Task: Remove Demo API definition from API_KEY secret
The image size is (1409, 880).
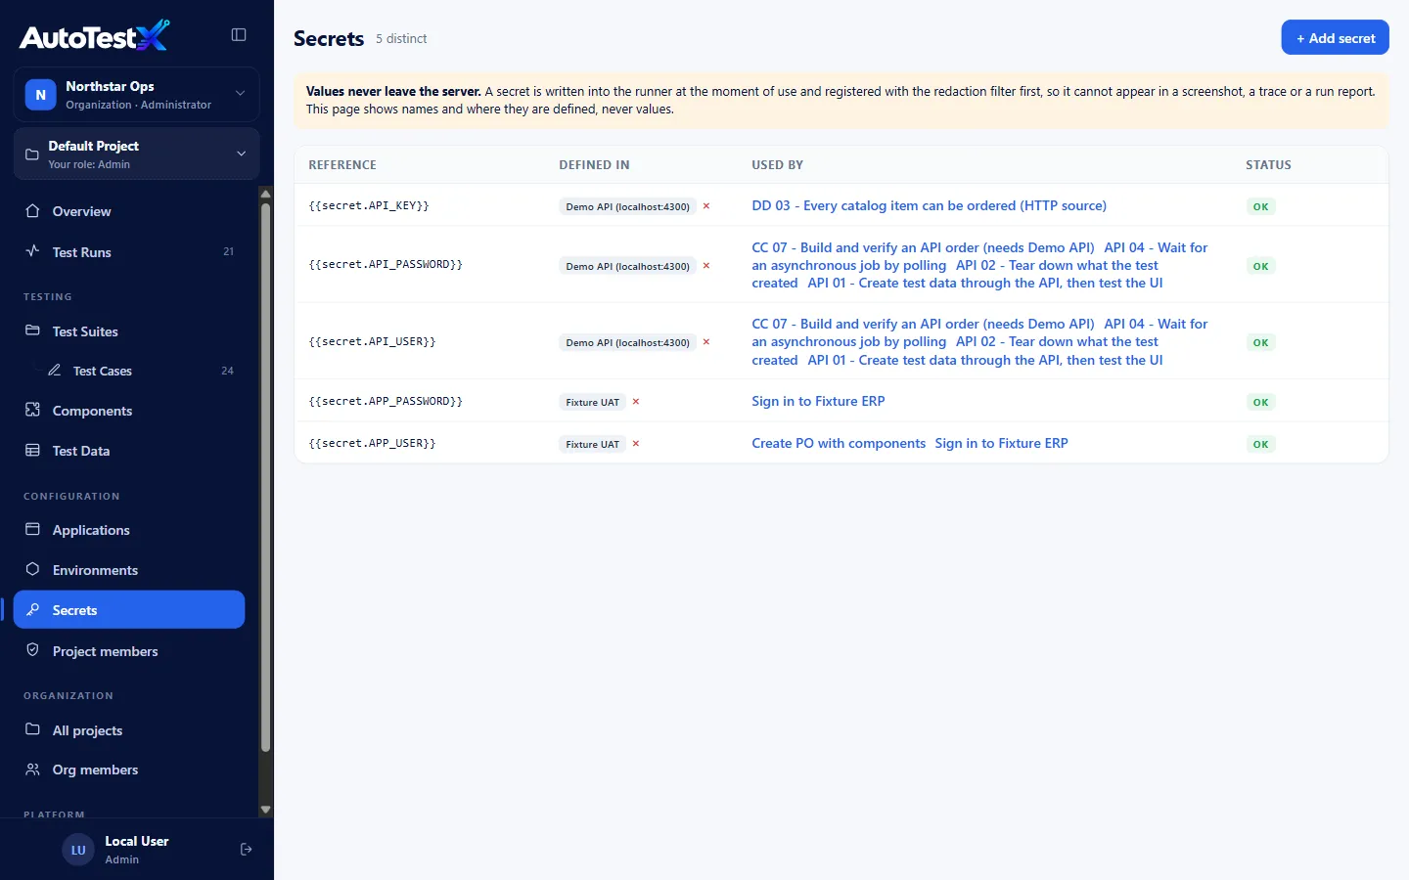Action: tap(706, 206)
